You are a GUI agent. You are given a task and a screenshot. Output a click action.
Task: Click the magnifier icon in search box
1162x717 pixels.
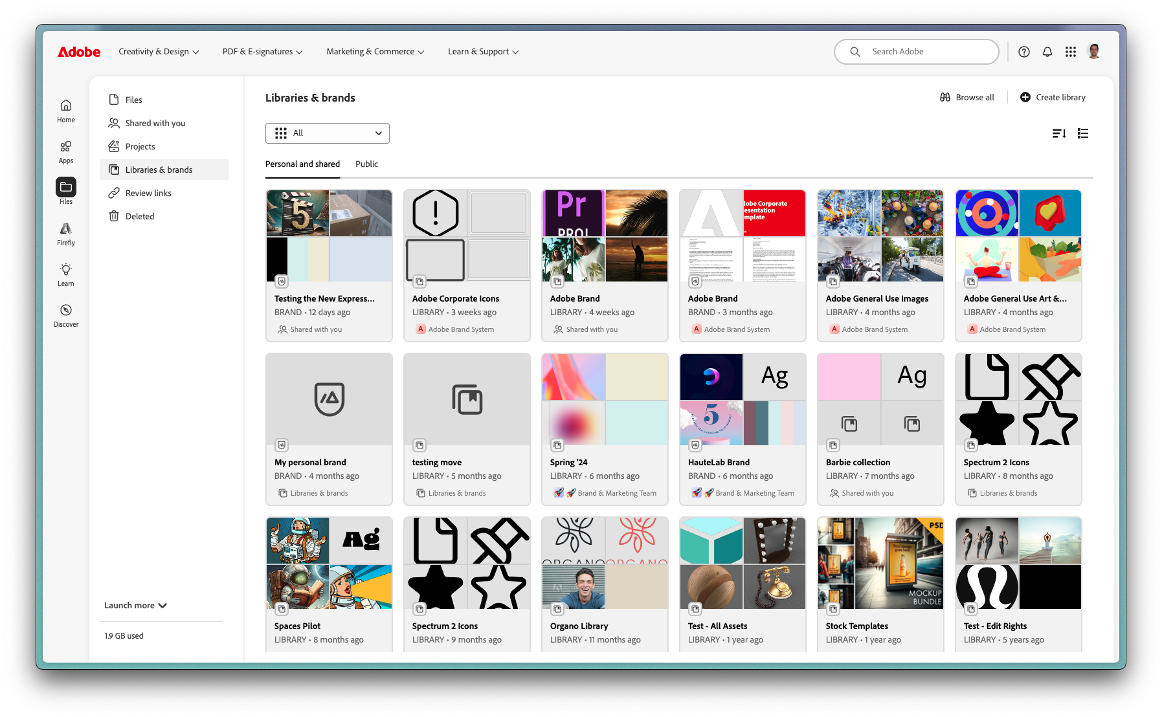(855, 52)
